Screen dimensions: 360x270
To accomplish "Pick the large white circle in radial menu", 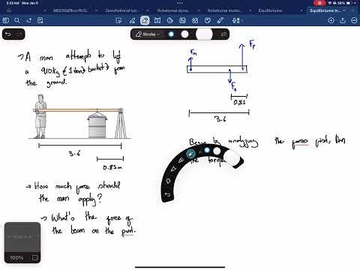I will coord(232,158).
